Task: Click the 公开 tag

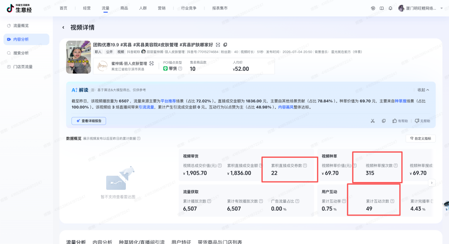Action: coord(110,52)
